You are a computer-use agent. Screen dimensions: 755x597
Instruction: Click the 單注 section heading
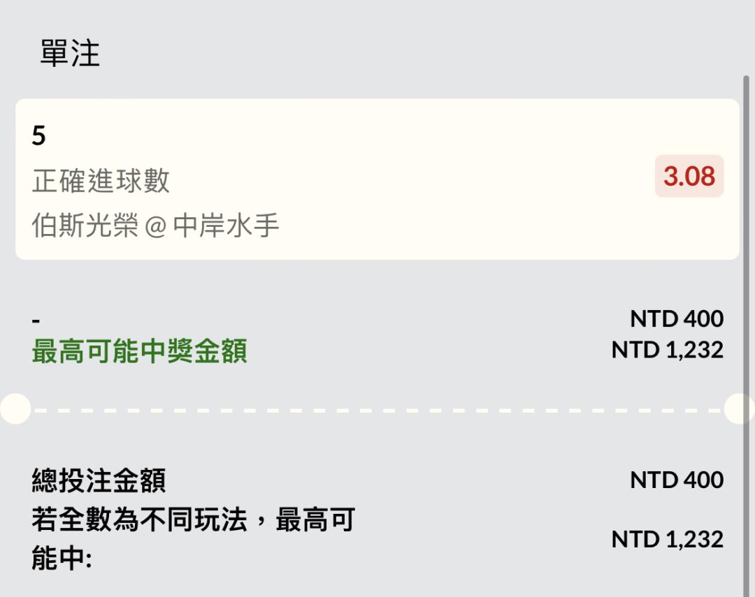click(x=70, y=53)
